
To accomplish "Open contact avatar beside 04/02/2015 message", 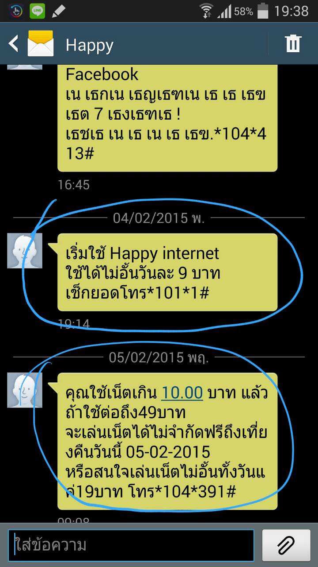I will (x=25, y=251).
